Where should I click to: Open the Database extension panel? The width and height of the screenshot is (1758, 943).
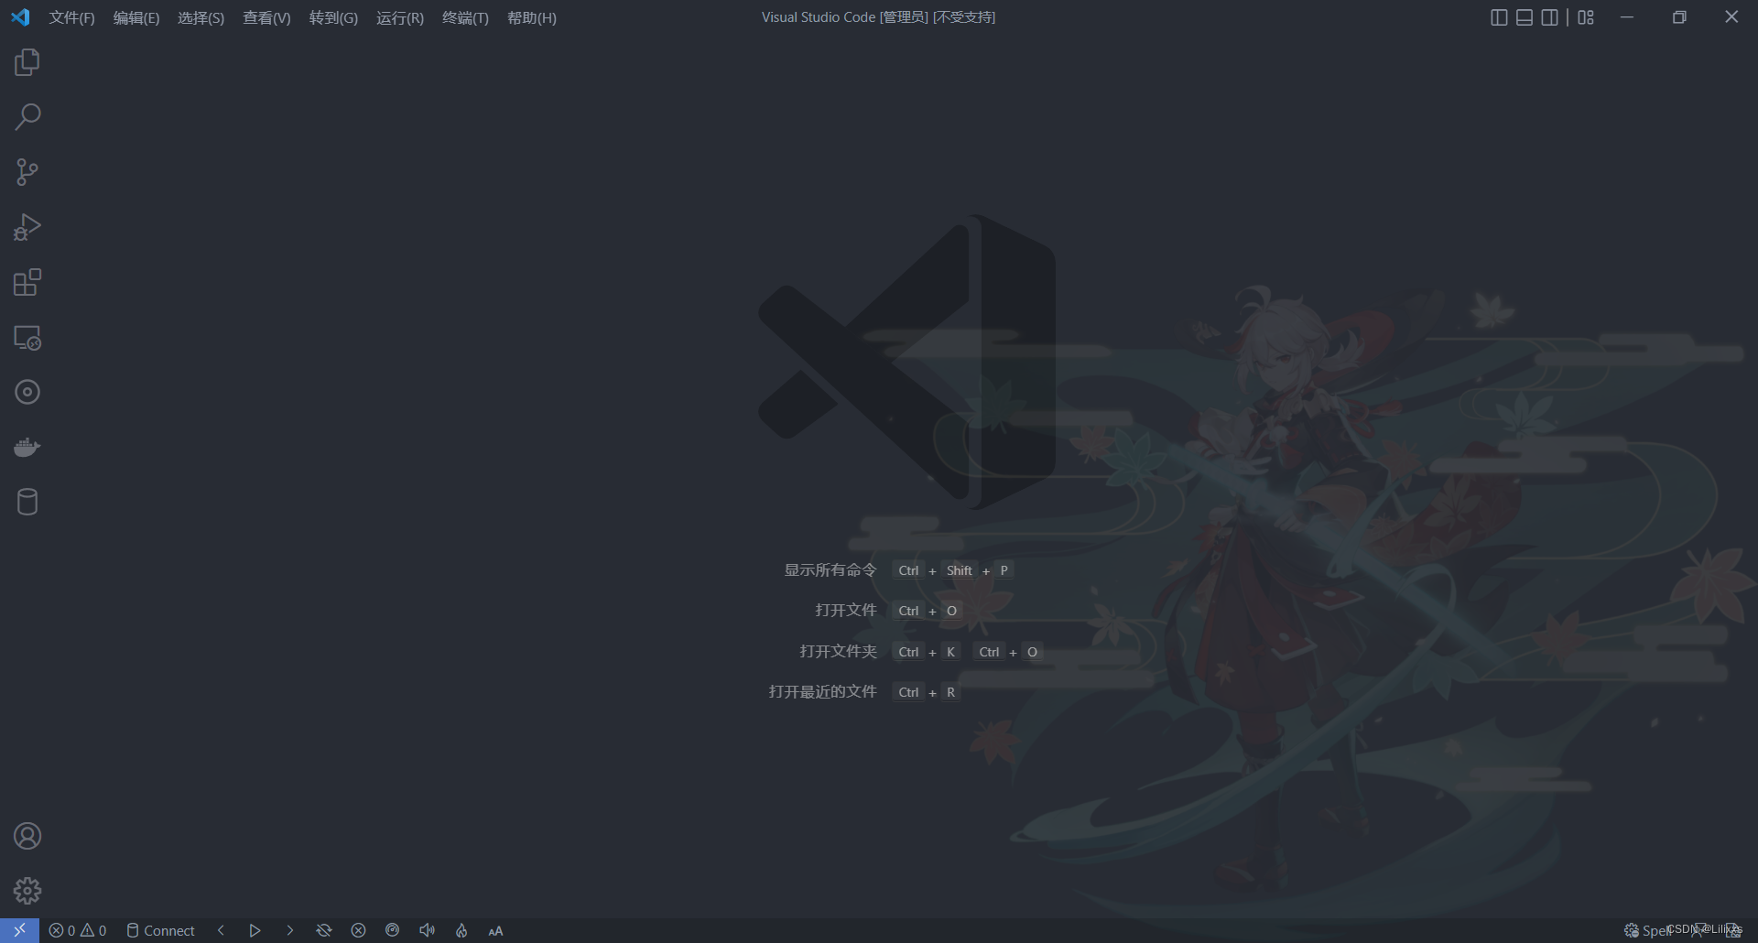tap(27, 502)
